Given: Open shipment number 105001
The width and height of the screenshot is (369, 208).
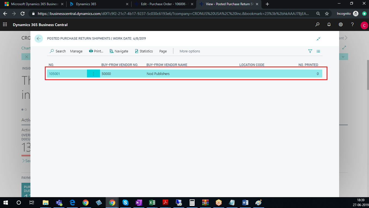Looking at the screenshot, I should [x=54, y=74].
